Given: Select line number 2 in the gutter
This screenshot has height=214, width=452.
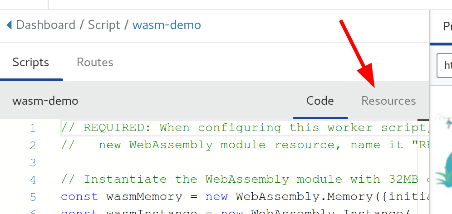Looking at the screenshot, I should click(x=32, y=146).
